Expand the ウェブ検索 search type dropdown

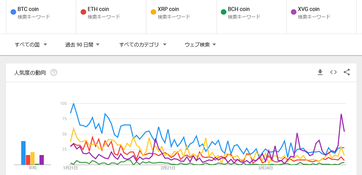click(x=200, y=45)
